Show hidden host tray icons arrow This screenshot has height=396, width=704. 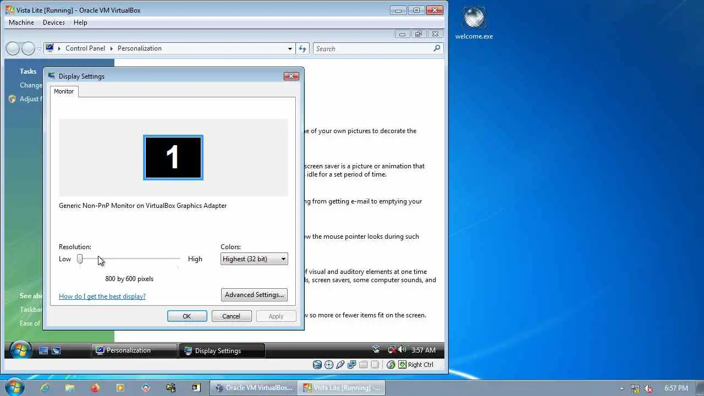(622, 388)
